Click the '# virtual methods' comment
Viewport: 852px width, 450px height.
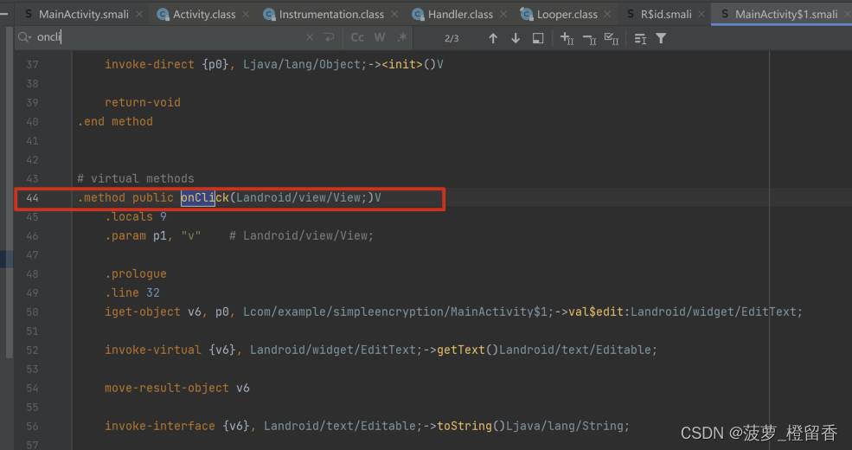coord(135,178)
